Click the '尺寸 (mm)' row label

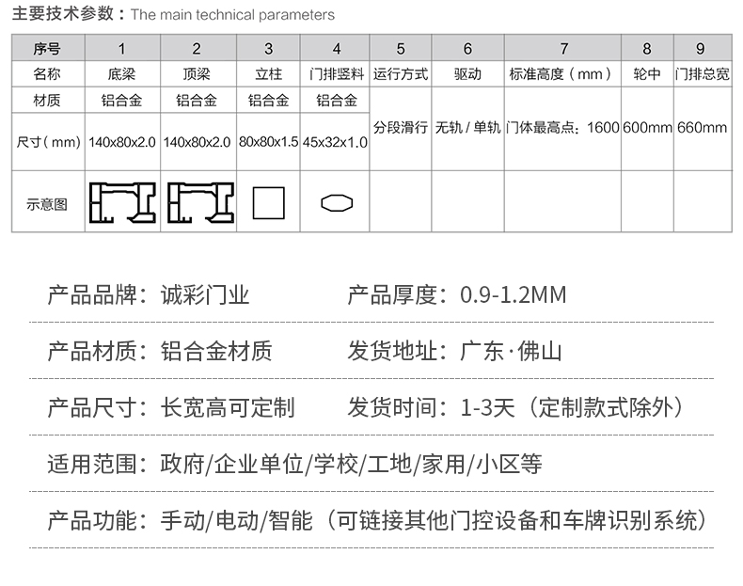pos(48,142)
